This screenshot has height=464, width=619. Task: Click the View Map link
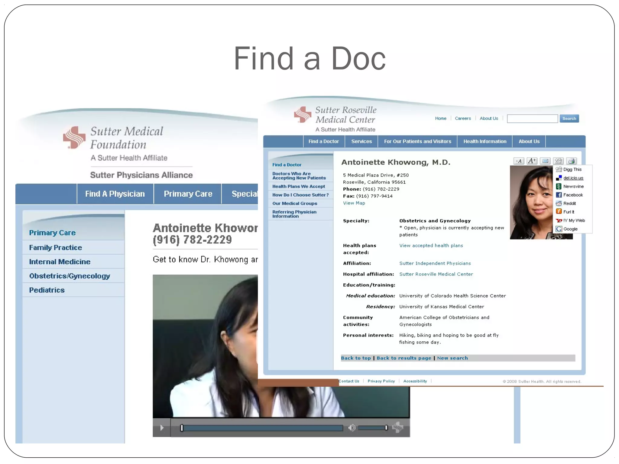[354, 203]
